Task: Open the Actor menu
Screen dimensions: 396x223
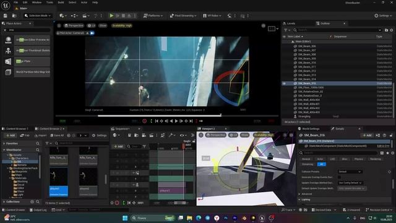Action: pyautogui.click(x=84, y=2)
